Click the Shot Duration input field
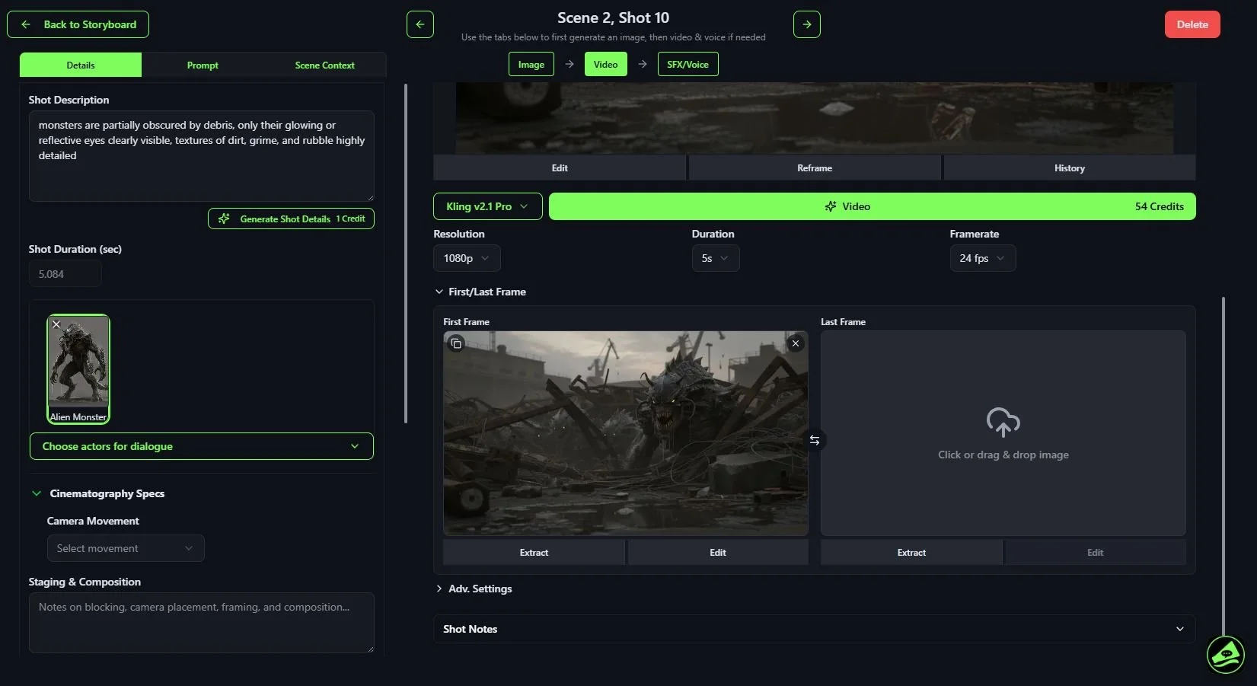Screen dimensions: 1257x686 click(x=65, y=273)
